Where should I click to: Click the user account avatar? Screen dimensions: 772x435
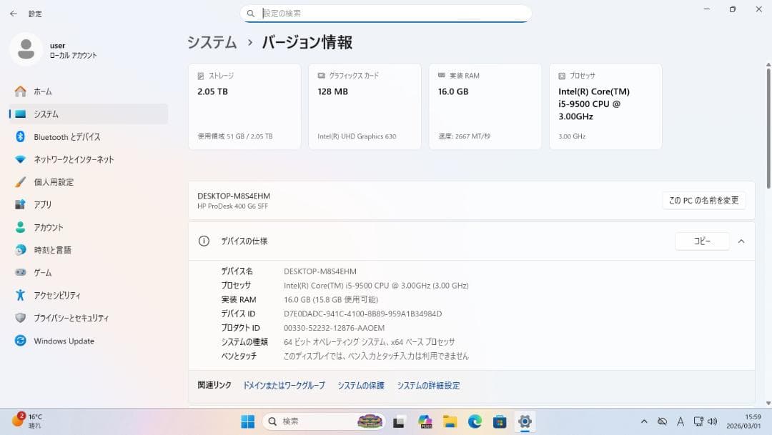point(26,49)
